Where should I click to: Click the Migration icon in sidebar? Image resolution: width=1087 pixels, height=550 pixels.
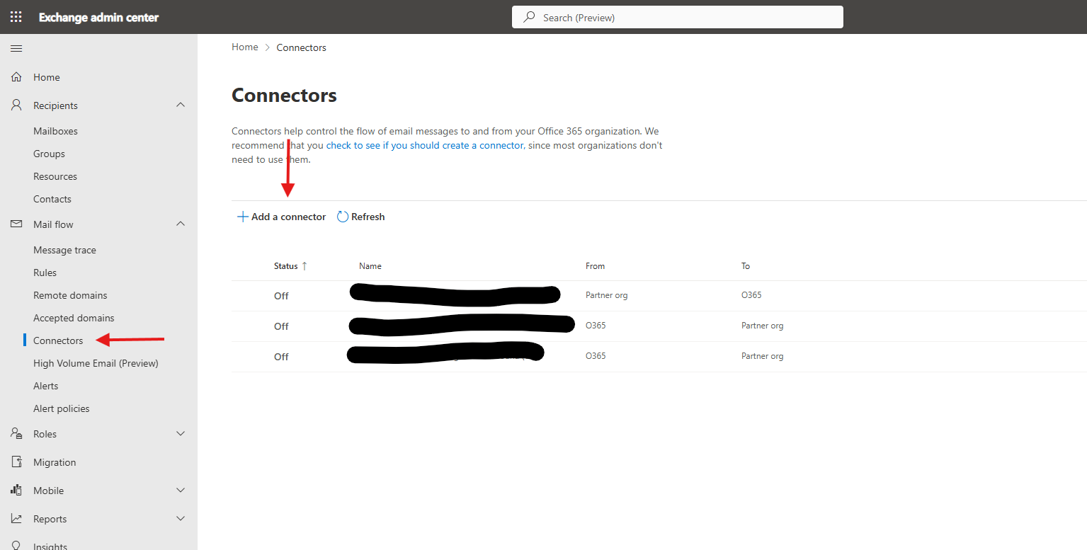tap(16, 462)
